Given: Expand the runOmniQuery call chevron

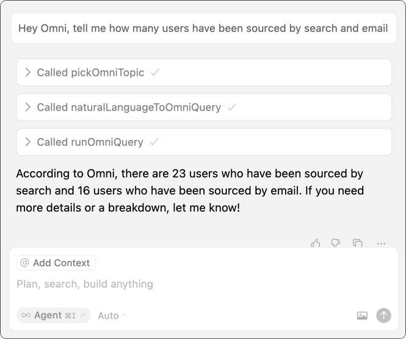Looking at the screenshot, I should coord(27,142).
